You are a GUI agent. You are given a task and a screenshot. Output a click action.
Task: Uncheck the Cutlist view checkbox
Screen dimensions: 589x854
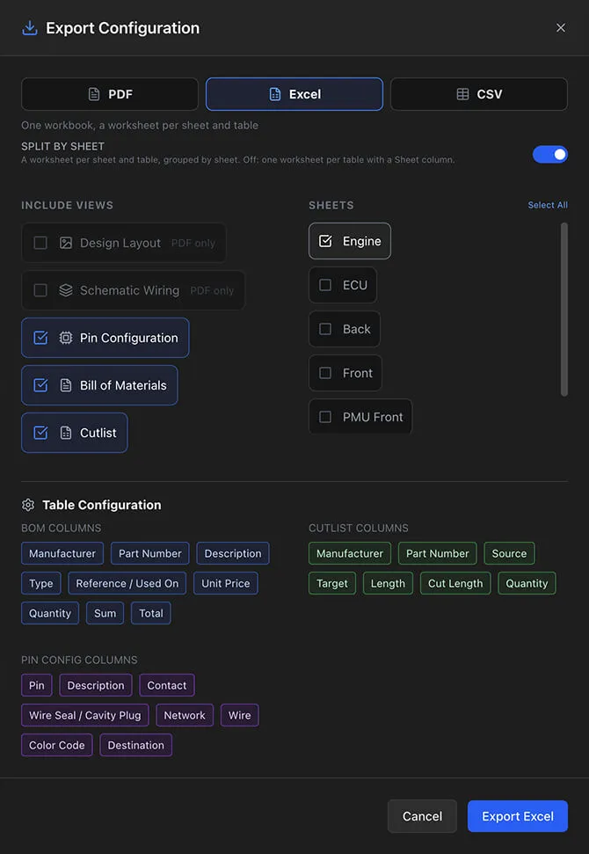40,433
